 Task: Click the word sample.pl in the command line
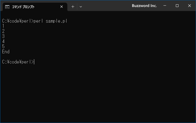(56, 21)
